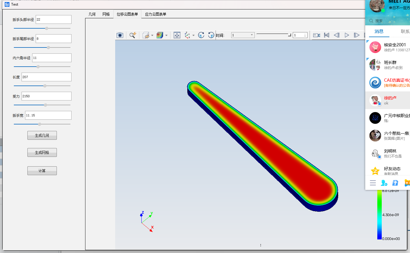Select the 位移云图表单 tab

(127, 14)
